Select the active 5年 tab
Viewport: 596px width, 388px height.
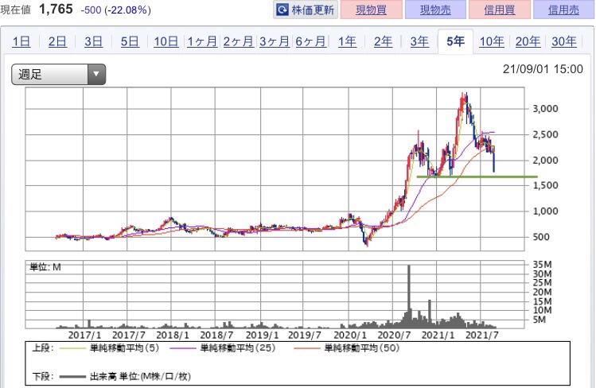tap(455, 41)
